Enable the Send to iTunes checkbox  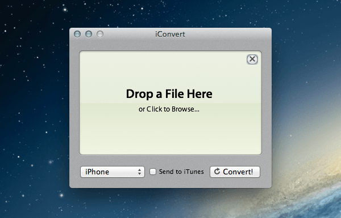click(x=153, y=172)
